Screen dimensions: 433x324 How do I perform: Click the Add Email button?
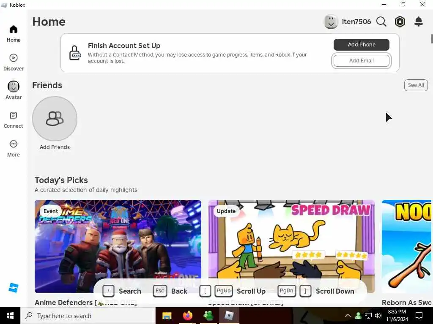point(361,61)
